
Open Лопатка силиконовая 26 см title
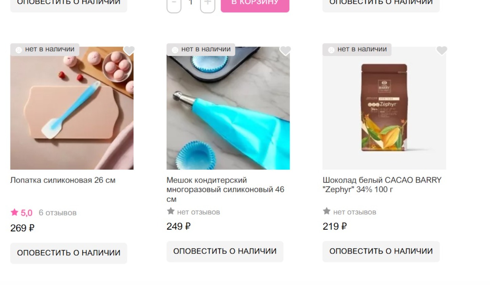tap(63, 180)
